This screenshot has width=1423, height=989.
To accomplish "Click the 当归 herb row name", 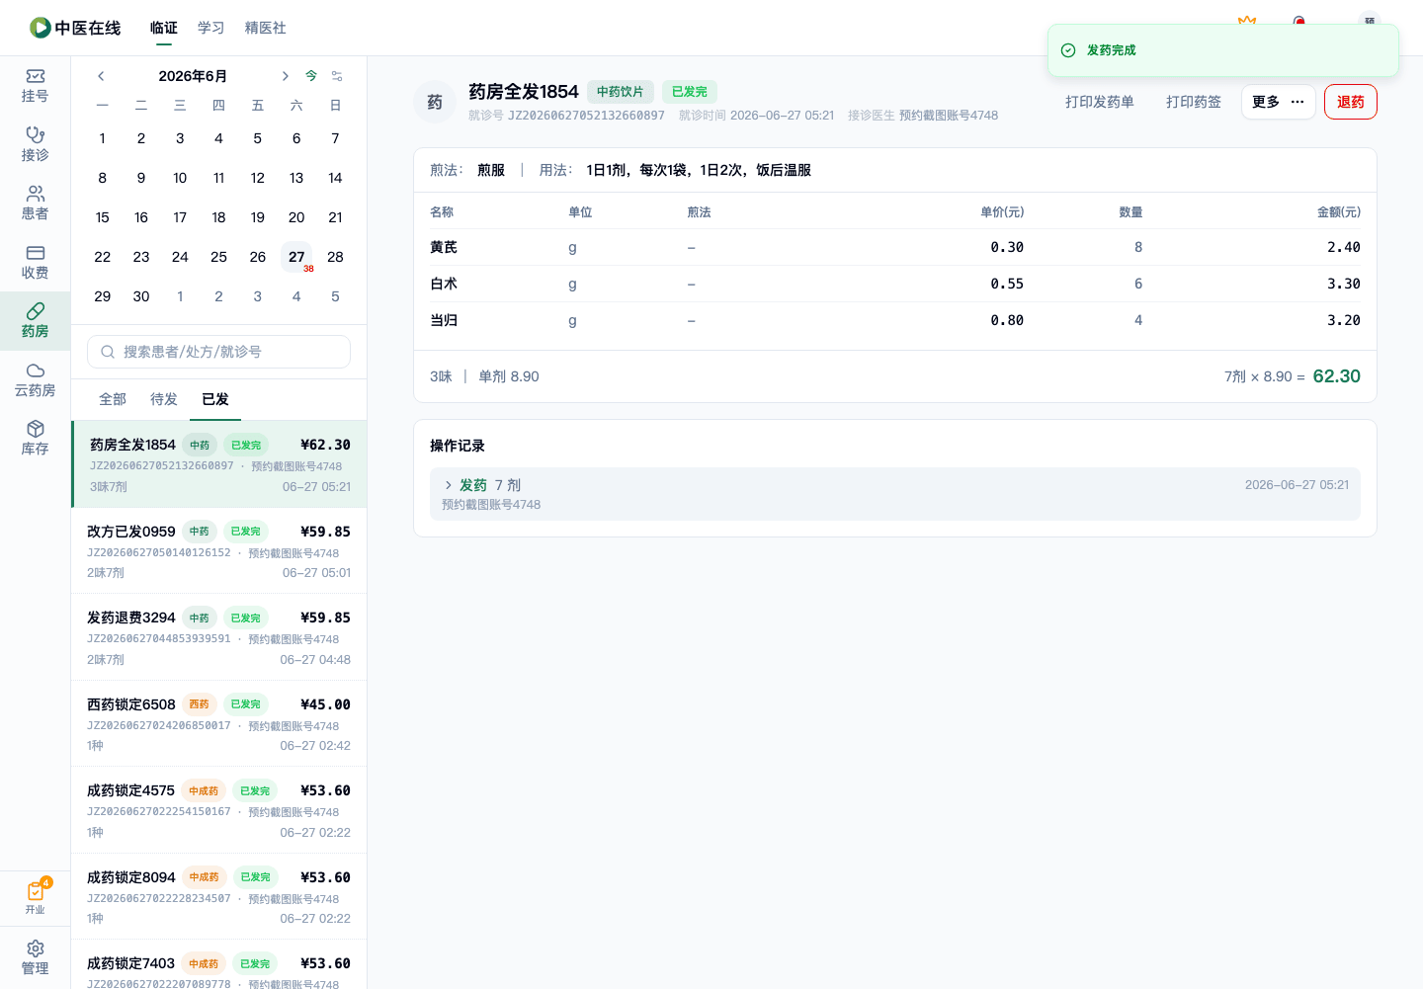I will pos(444,320).
